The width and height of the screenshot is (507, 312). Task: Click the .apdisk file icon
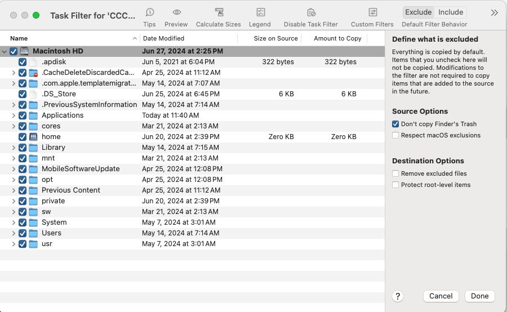[33, 62]
